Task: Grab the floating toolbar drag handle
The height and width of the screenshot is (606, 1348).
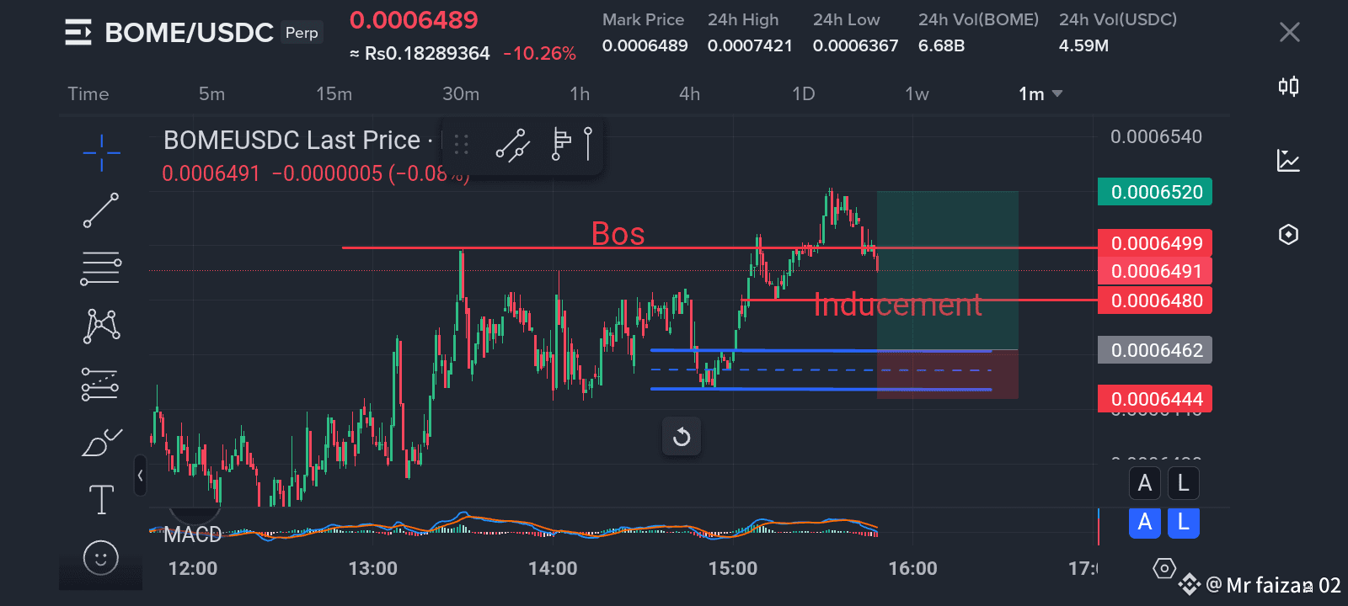Action: [461, 145]
